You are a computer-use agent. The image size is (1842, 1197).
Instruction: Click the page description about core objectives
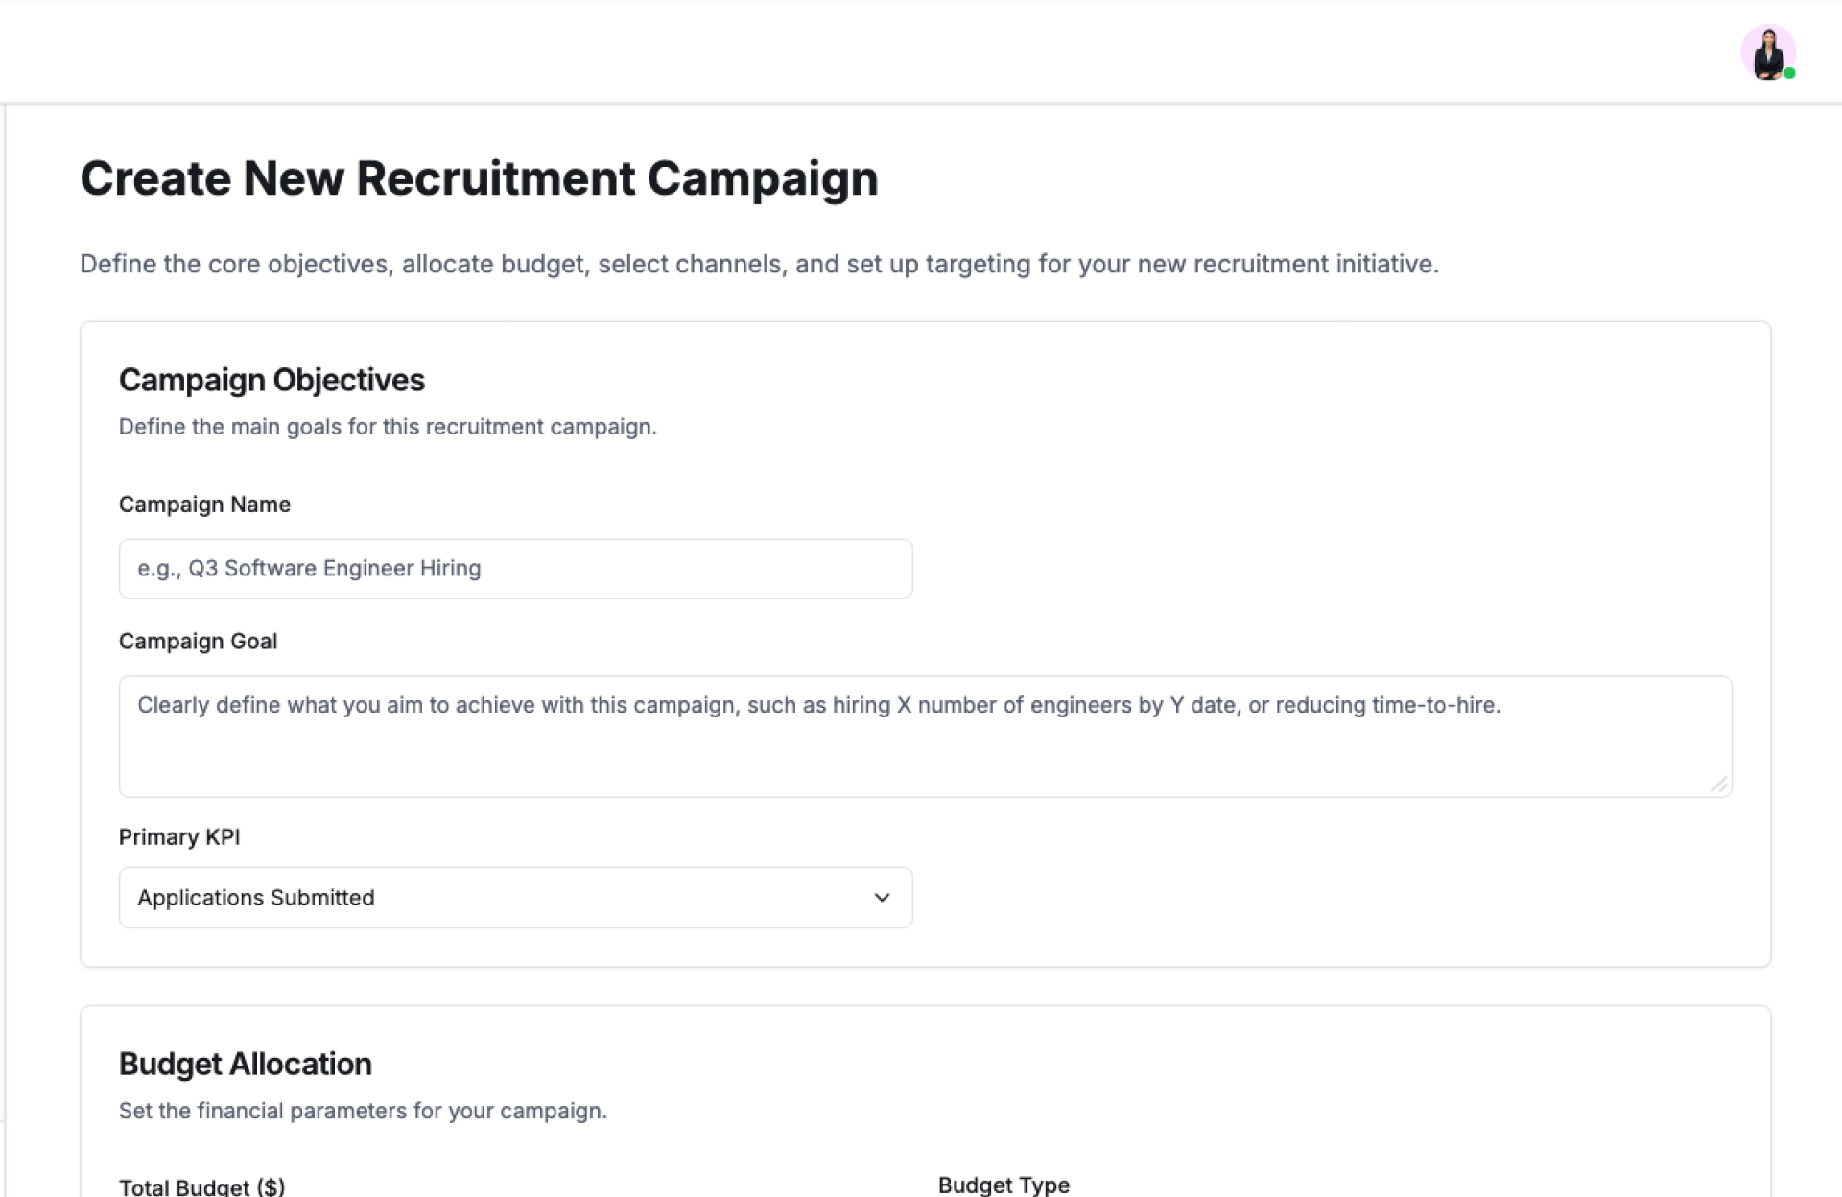pos(759,264)
